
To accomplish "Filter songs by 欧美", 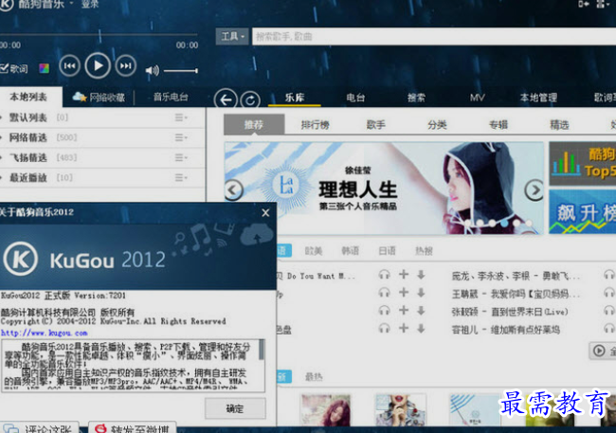I will click(314, 251).
